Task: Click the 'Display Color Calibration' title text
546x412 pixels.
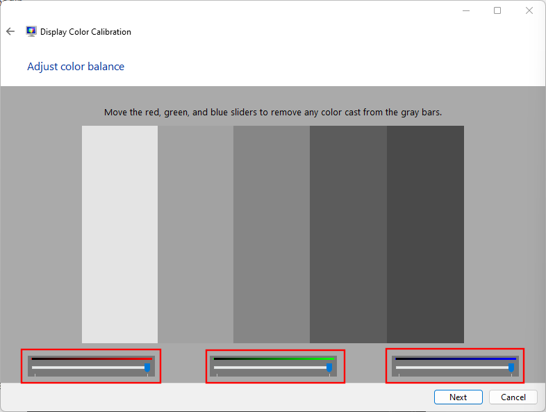Action: point(85,32)
